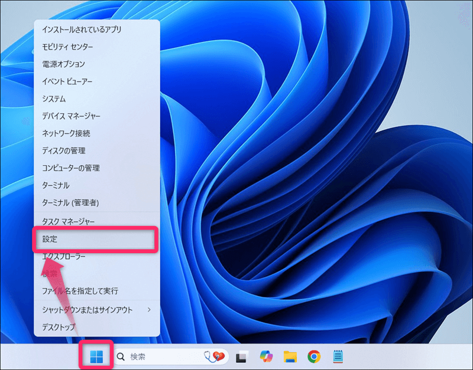Open デバイス マネージャー from the list

pyautogui.click(x=71, y=116)
